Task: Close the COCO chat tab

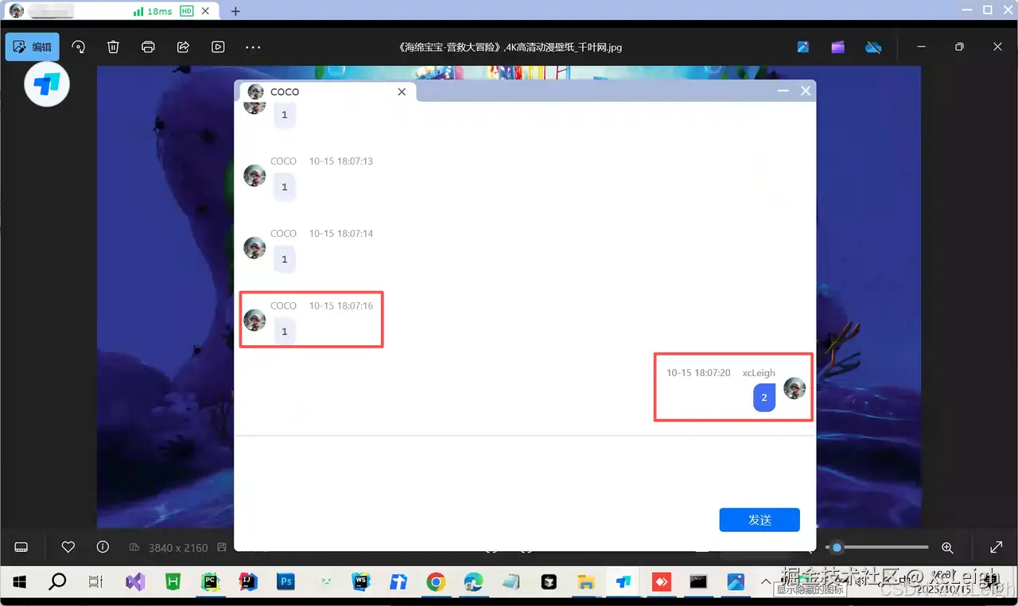Action: pos(402,91)
